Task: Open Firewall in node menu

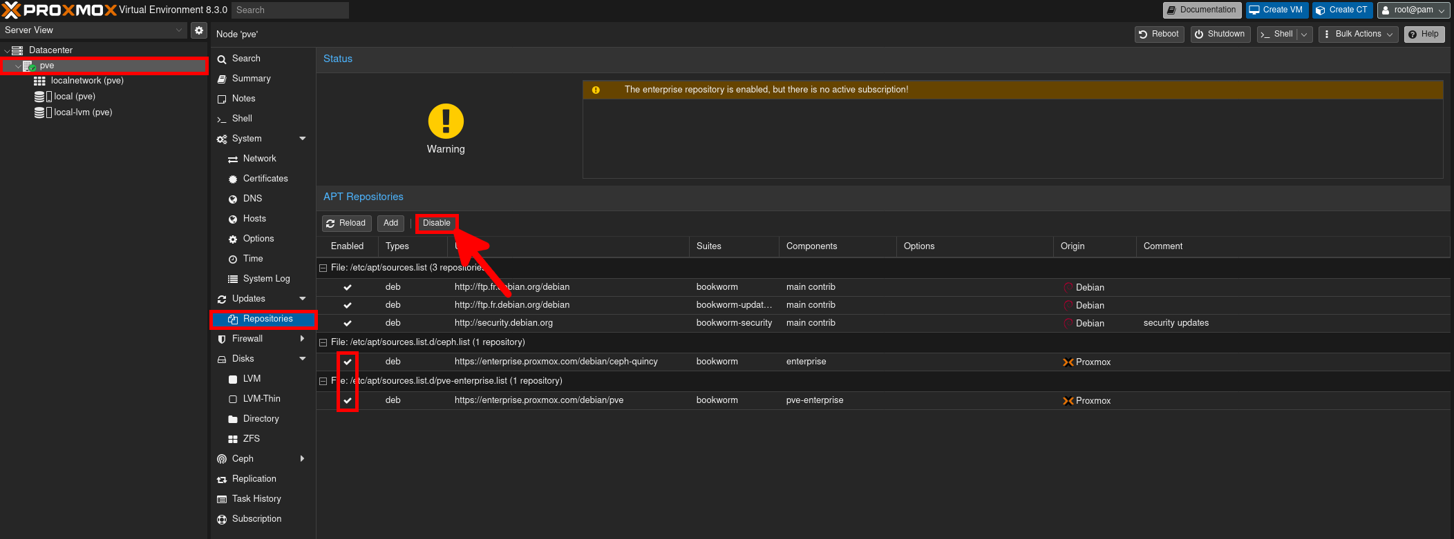Action: click(247, 339)
